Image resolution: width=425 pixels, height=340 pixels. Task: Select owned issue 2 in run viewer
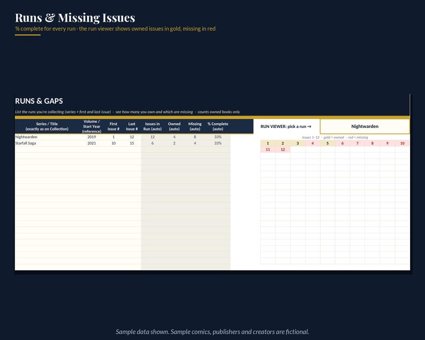click(283, 143)
